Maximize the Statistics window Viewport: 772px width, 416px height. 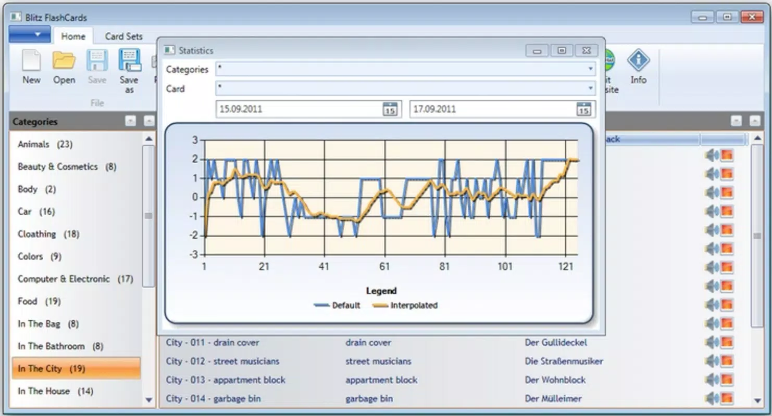[562, 50]
